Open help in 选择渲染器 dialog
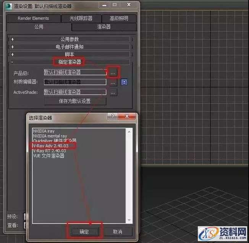 [112, 116]
